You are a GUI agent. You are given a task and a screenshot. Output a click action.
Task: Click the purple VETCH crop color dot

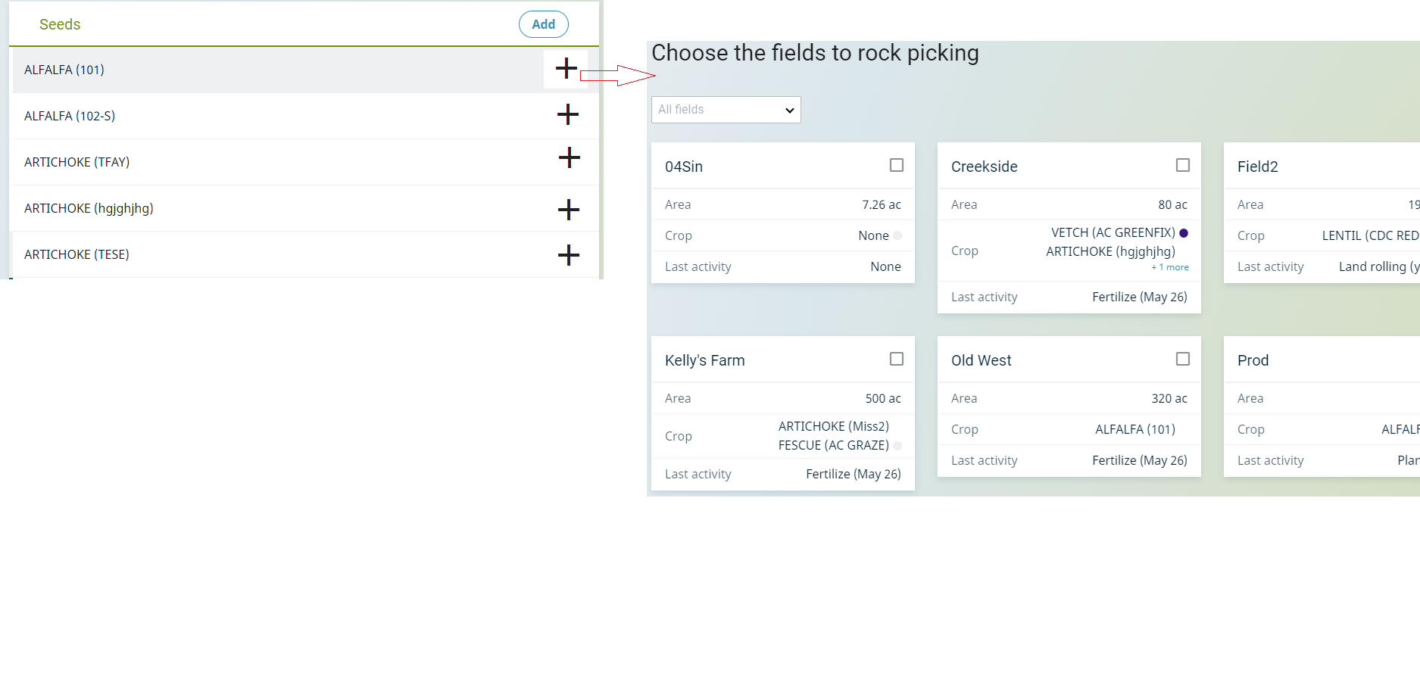[1184, 233]
